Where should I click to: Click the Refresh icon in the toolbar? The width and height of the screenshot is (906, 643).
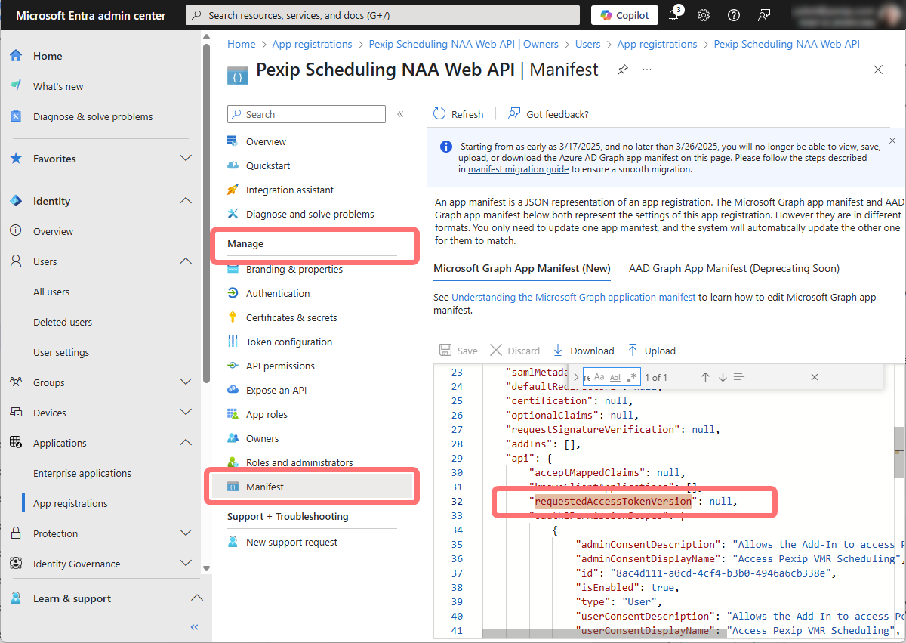point(440,114)
